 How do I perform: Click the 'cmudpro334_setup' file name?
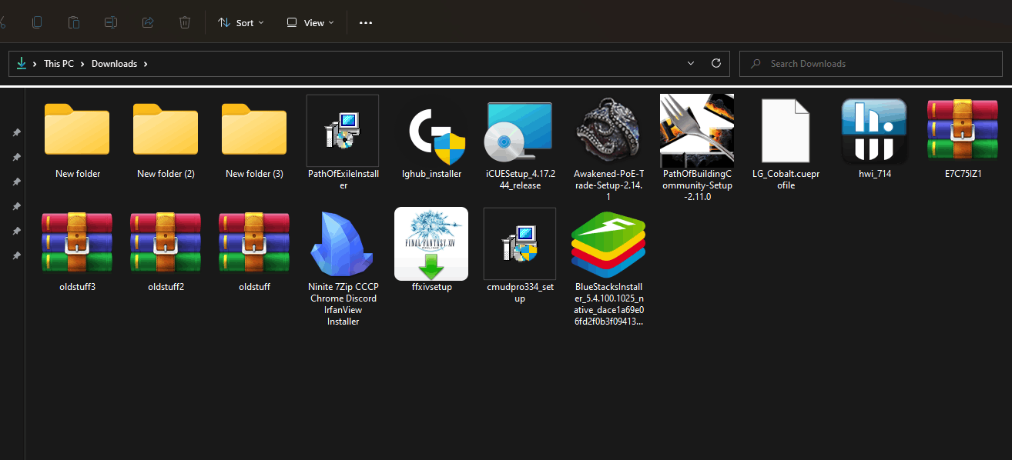tap(520, 292)
